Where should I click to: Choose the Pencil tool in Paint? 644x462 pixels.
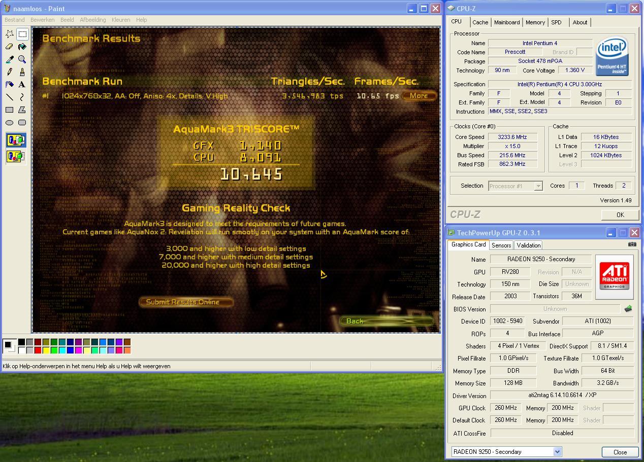tap(9, 72)
